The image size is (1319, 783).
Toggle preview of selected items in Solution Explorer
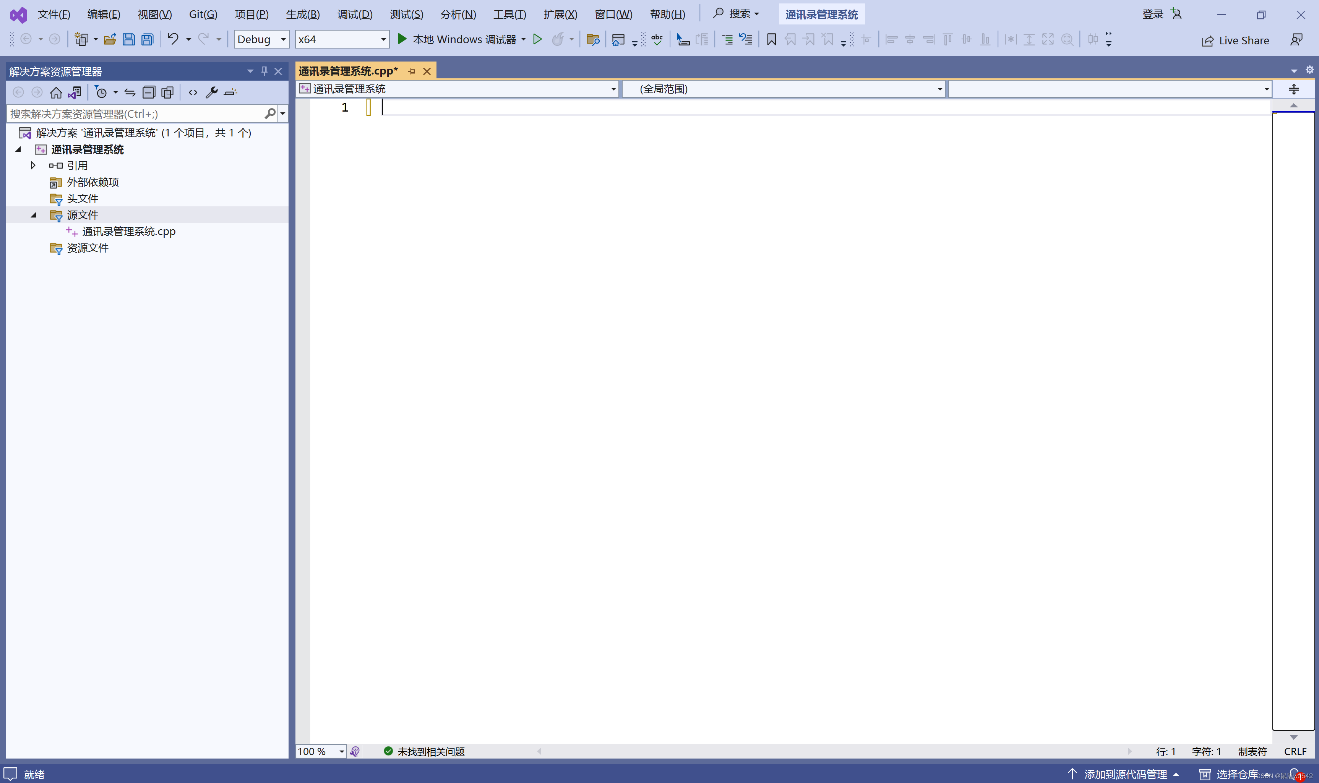coord(230,92)
